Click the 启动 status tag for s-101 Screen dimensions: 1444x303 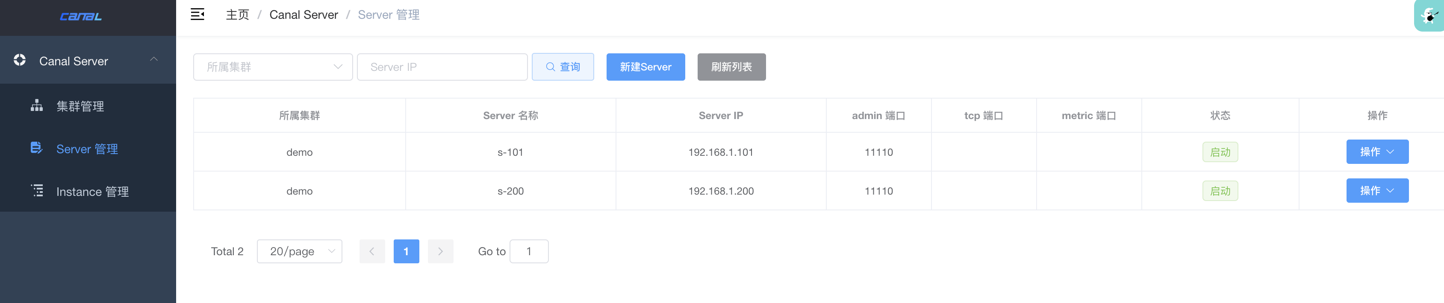point(1220,152)
